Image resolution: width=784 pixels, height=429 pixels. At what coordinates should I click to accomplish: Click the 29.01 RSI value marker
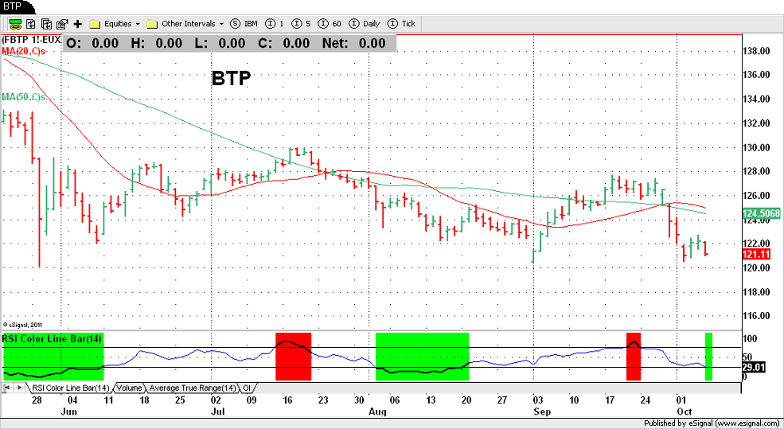tap(754, 368)
